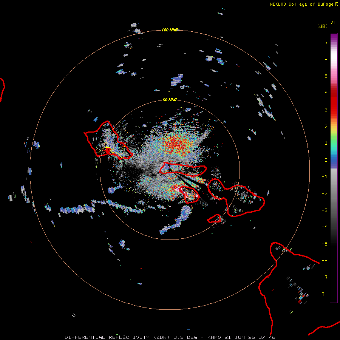Screen dimensions: 340x340
Task: Click the "-3" value on the dB scale
Action: [325, 210]
